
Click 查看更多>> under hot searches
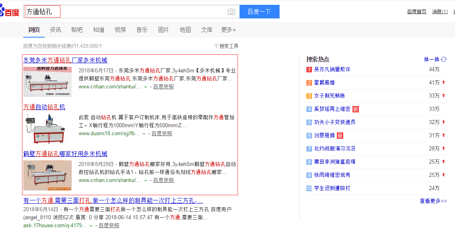pos(433,201)
